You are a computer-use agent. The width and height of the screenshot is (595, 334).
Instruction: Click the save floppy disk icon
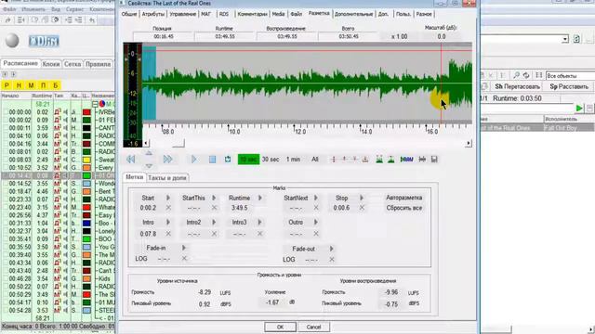tap(434, 160)
